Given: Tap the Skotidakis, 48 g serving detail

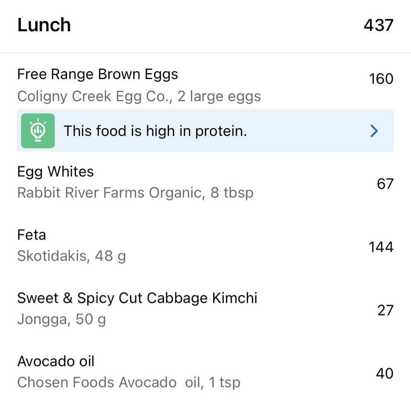Looking at the screenshot, I should coord(72,256).
